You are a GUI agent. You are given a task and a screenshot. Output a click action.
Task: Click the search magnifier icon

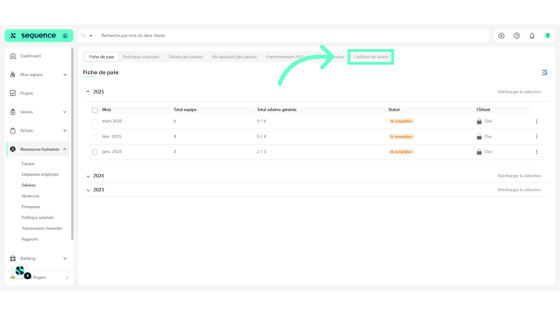(84, 36)
